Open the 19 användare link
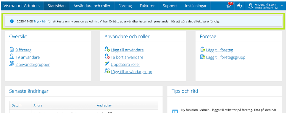This screenshot has height=116, width=287. [x=28, y=57]
